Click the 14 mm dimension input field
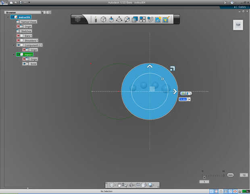The height and width of the screenshot is (194, 250). pyautogui.click(x=183, y=99)
